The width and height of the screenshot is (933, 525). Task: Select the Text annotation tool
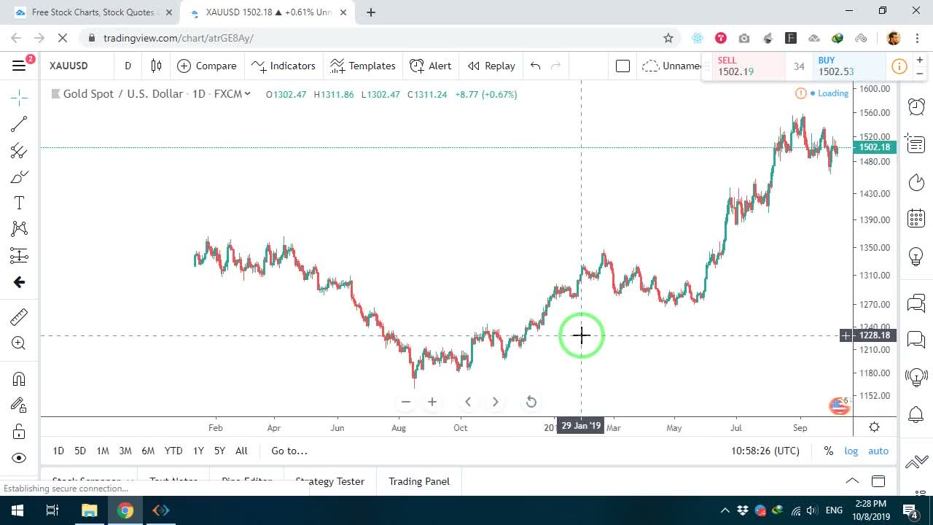[19, 203]
